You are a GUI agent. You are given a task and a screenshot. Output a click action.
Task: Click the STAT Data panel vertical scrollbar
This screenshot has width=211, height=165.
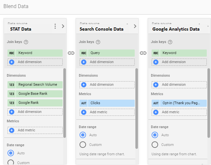coord(64,103)
